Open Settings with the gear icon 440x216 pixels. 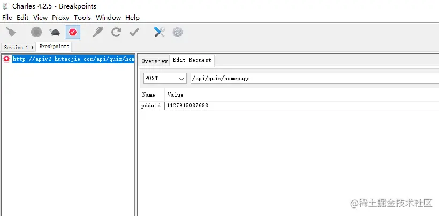click(178, 32)
